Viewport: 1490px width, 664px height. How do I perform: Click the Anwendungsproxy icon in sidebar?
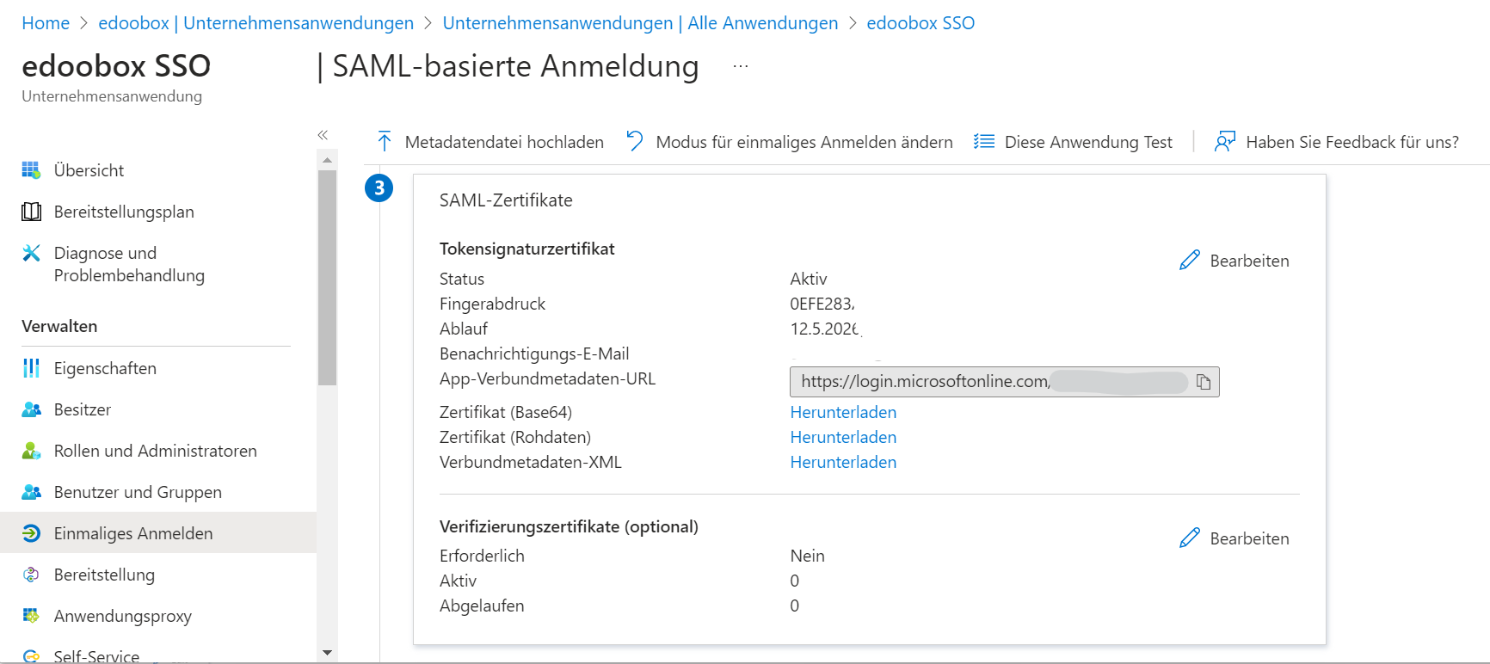[x=31, y=616]
